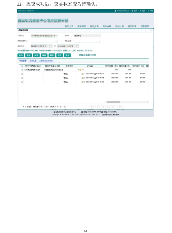Switch to the 交易单元全年限额 tab
The width and height of the screenshot is (172, 233).
[46, 61]
